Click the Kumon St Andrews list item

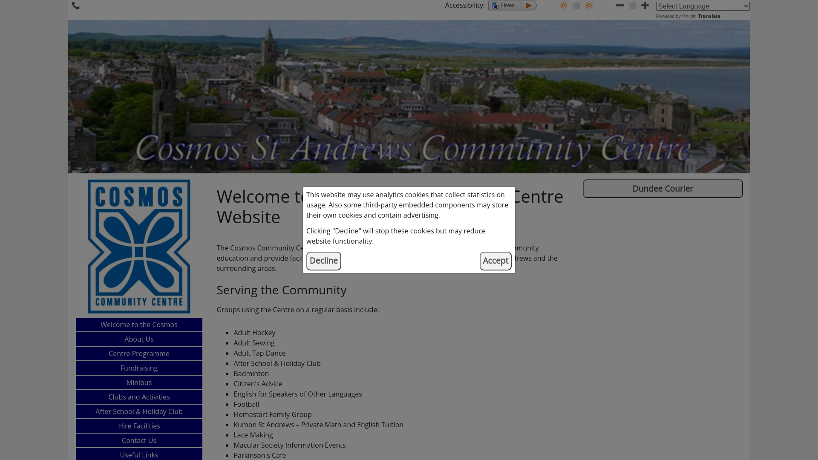[318, 425]
